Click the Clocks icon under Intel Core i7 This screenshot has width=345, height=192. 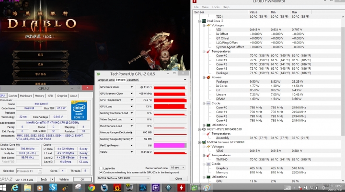coord(208,103)
